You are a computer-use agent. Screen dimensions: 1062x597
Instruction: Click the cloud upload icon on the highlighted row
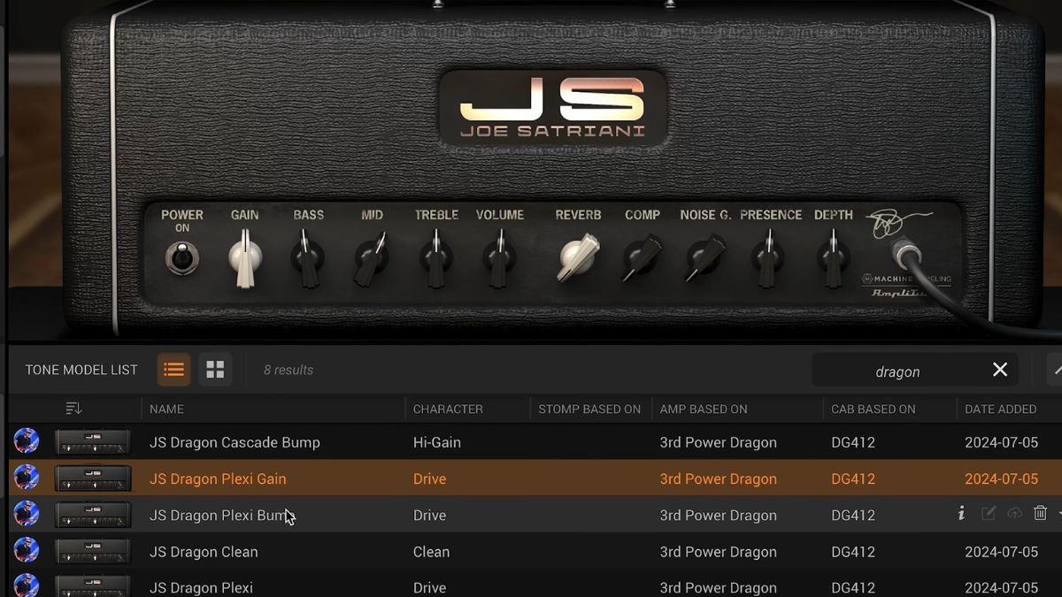point(1015,513)
